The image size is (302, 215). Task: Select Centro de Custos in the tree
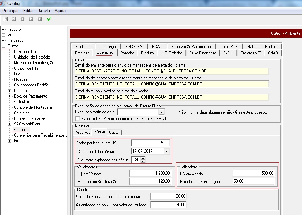(x=28, y=52)
